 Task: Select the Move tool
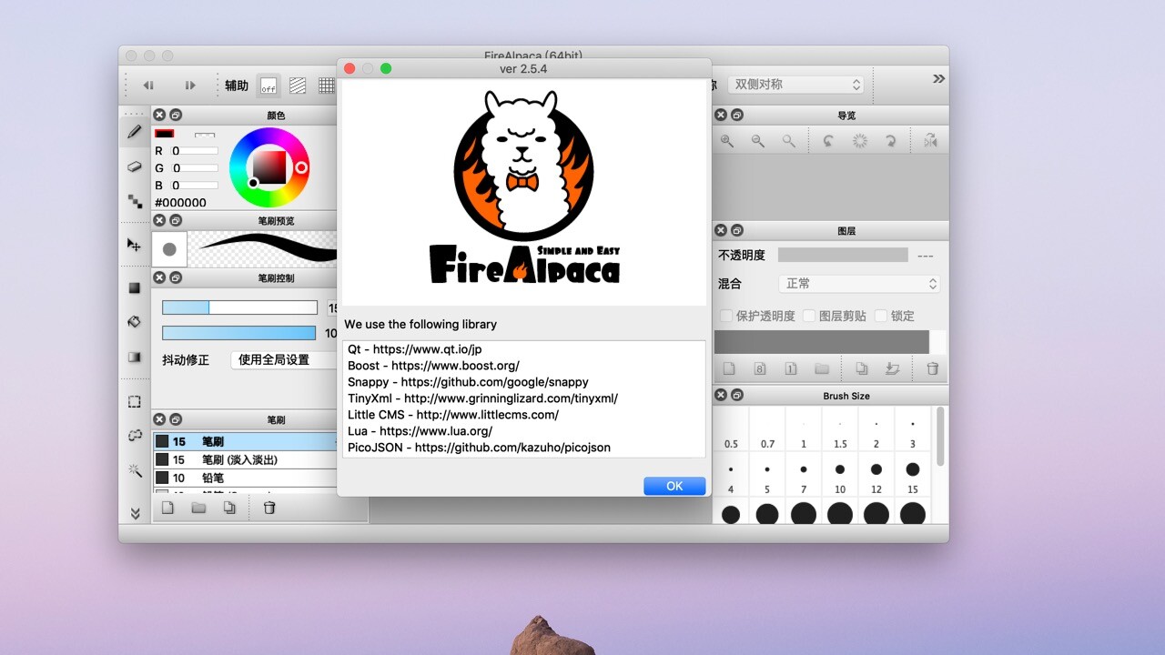(135, 245)
